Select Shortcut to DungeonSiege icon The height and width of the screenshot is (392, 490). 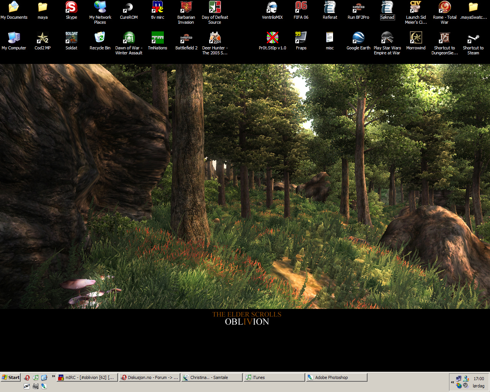click(444, 43)
